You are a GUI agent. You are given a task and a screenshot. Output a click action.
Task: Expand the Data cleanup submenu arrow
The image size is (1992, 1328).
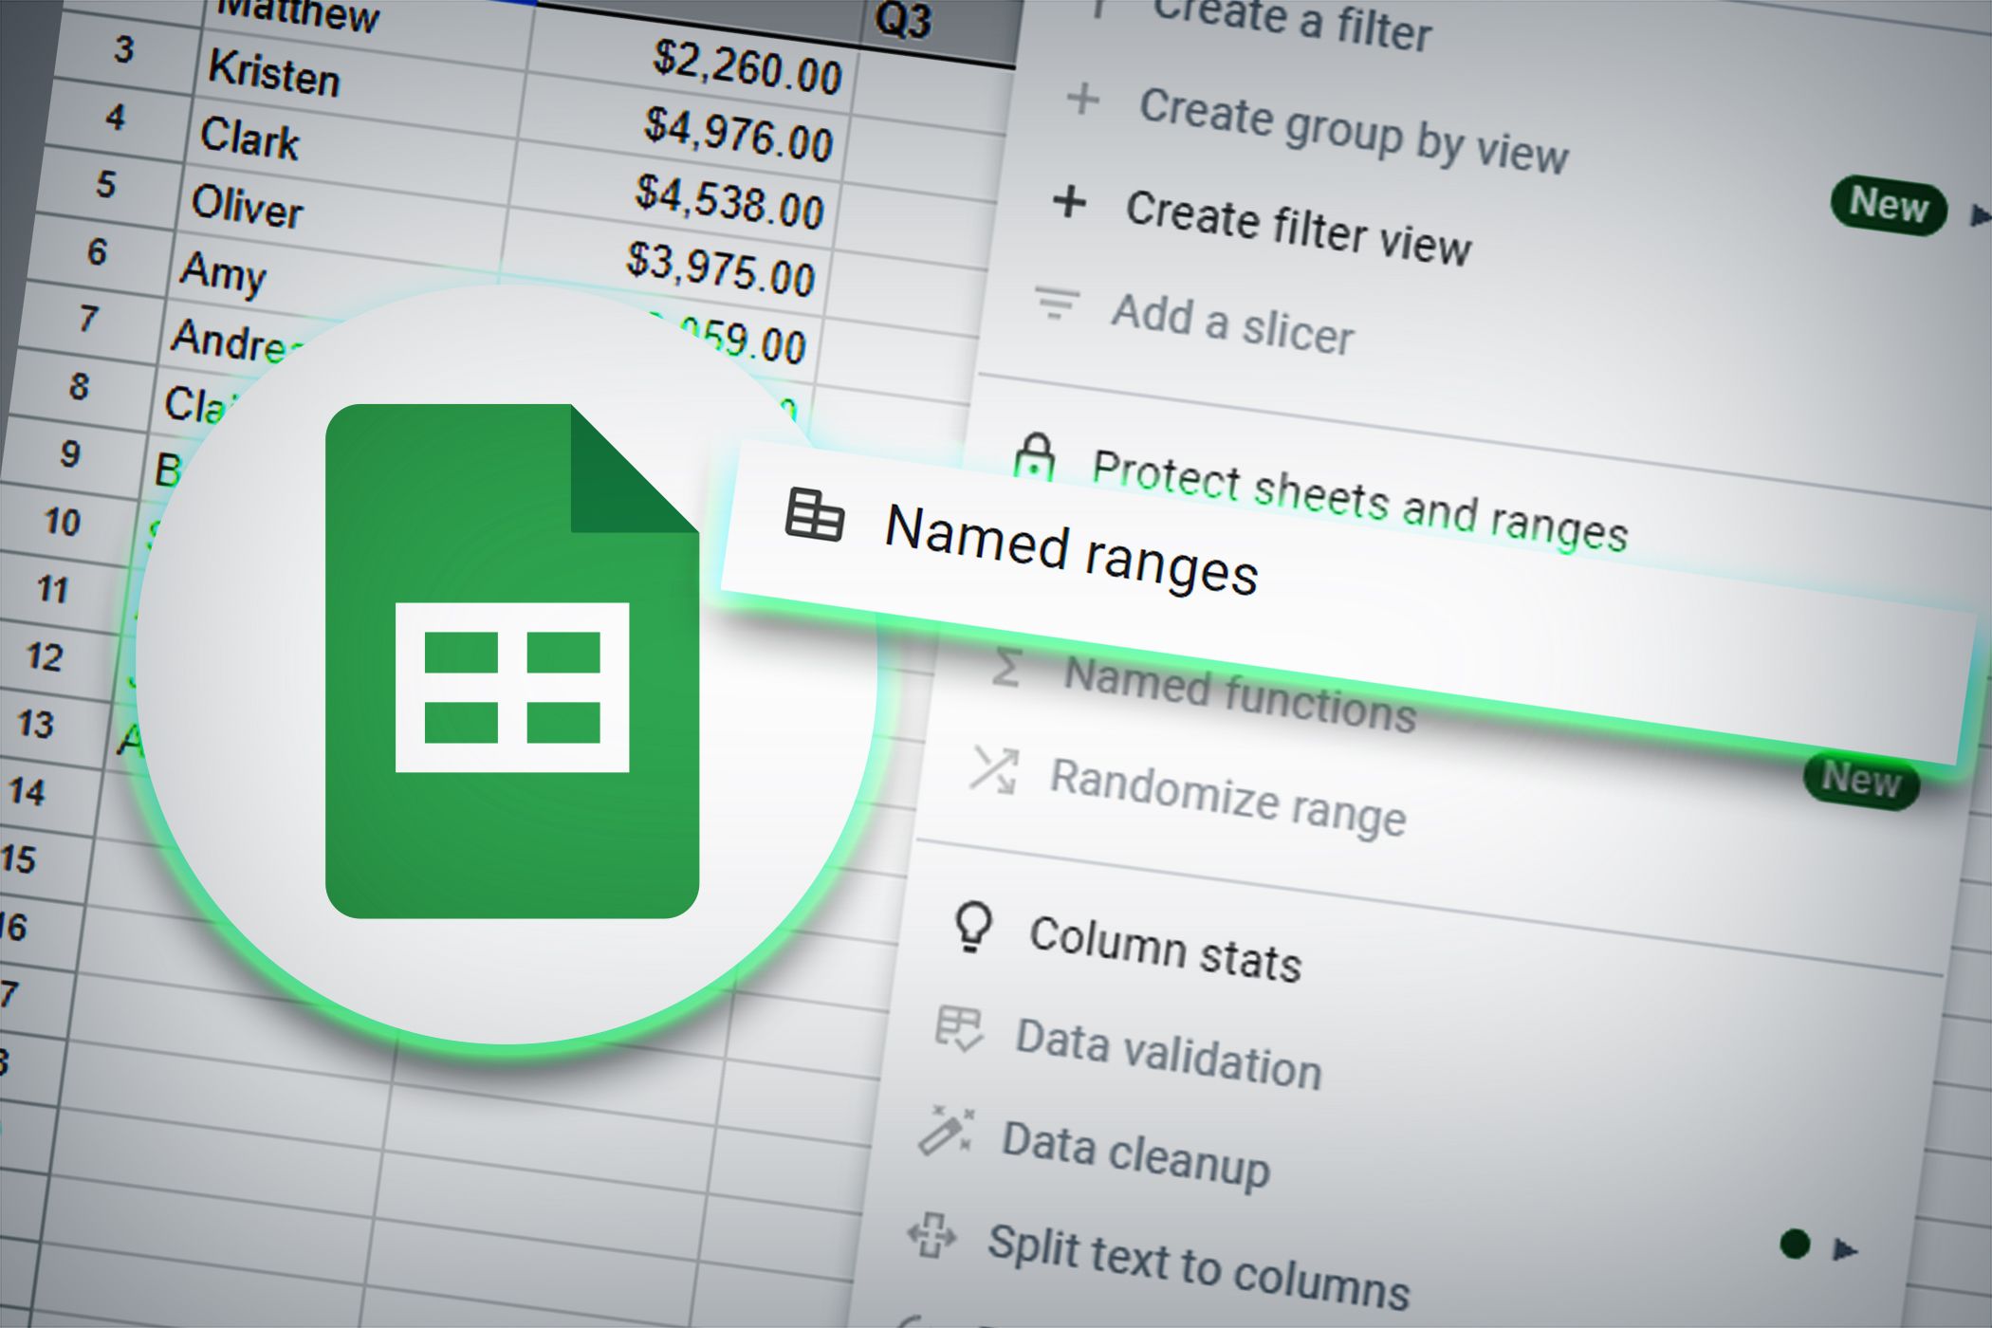coord(1843,1248)
